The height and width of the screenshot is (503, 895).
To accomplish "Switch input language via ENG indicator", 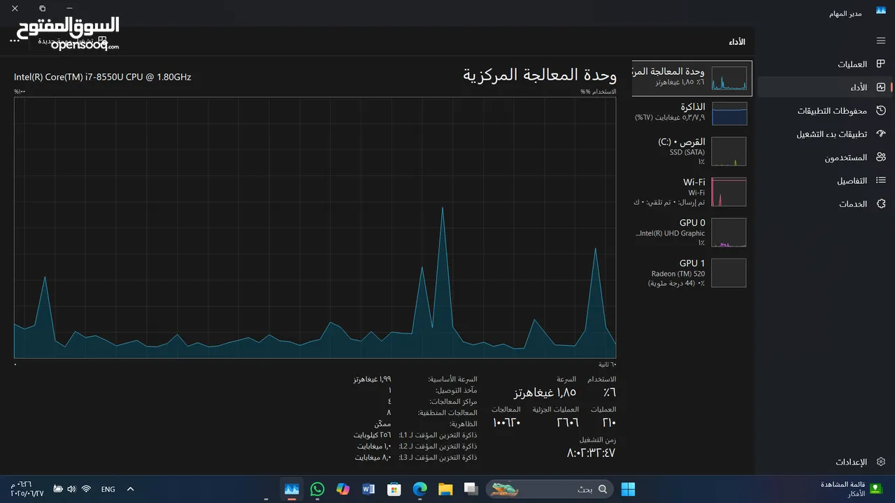I will pos(108,489).
